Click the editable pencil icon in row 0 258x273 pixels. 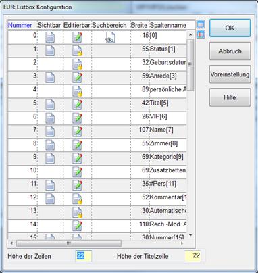coord(77,37)
